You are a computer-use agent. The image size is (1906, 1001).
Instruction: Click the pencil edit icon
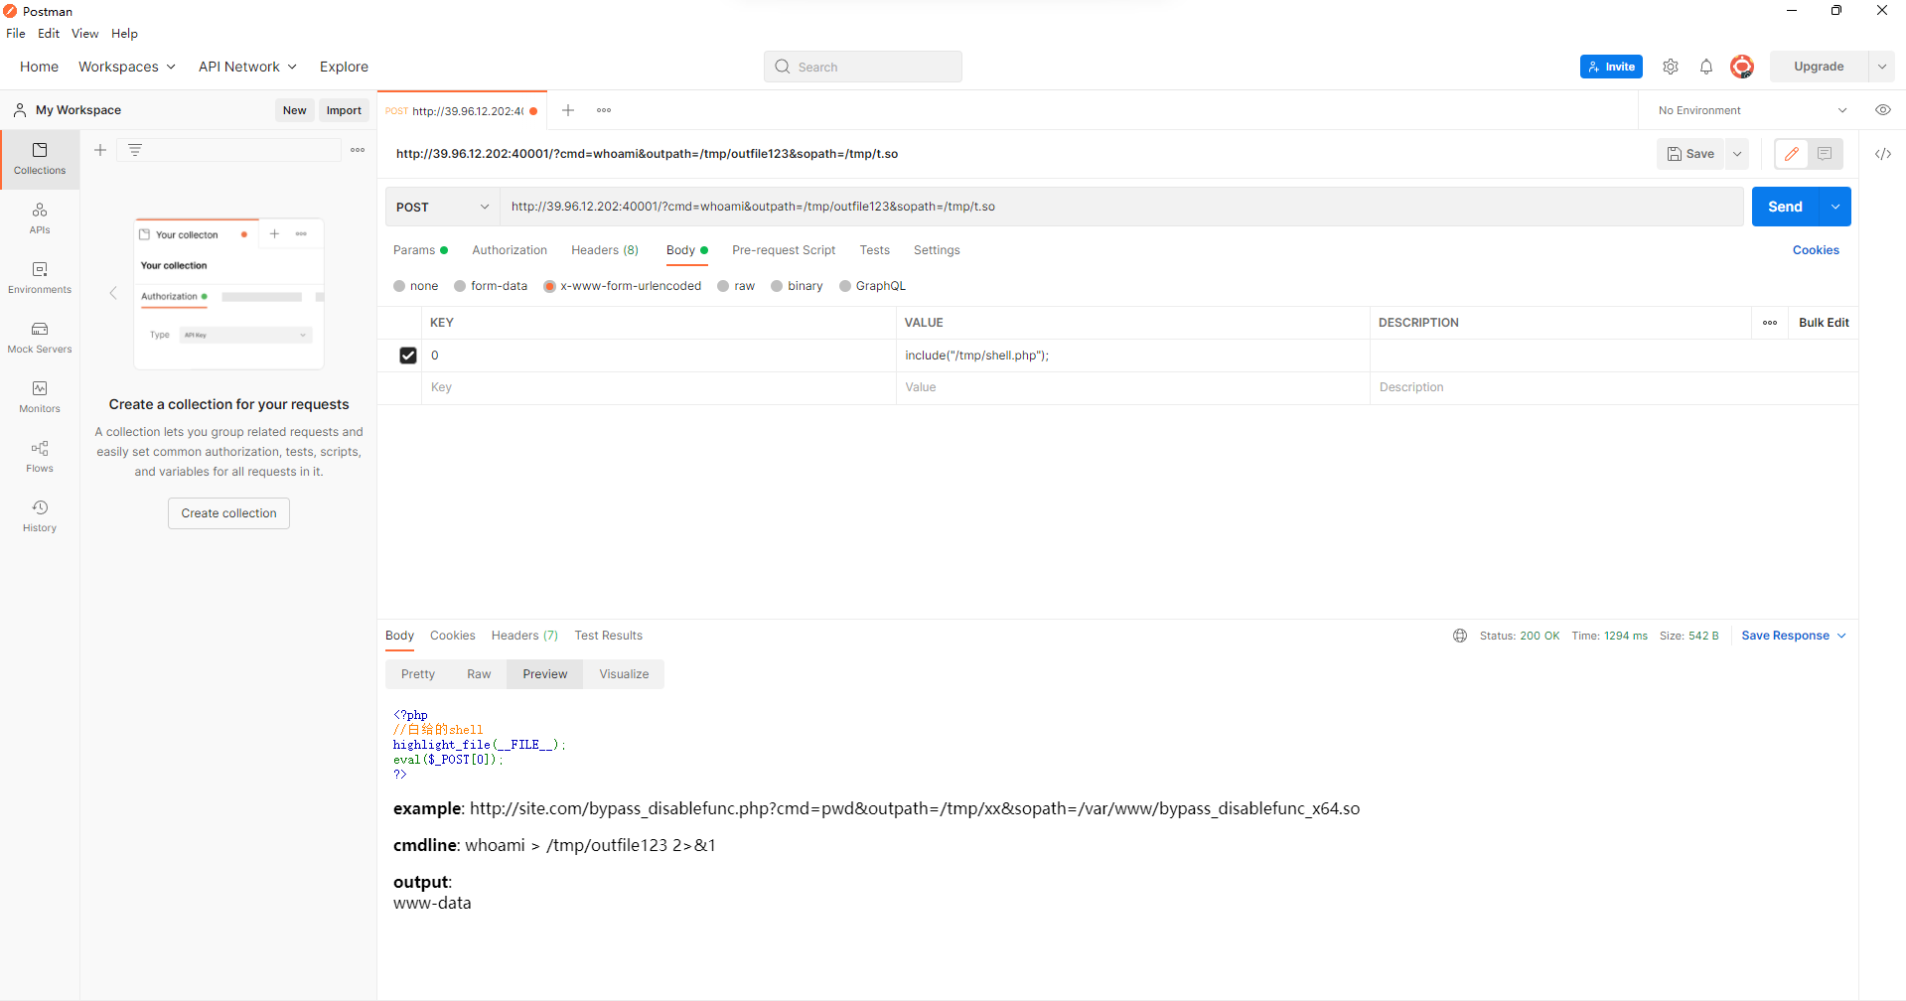point(1792,154)
